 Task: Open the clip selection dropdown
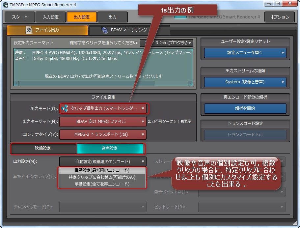pos(166,43)
